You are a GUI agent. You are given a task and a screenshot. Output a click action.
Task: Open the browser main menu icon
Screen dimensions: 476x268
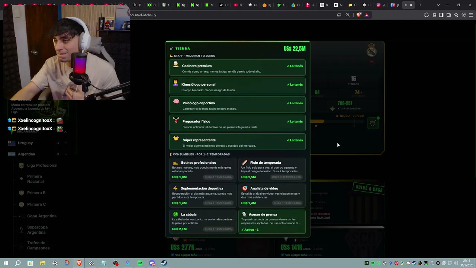[471, 15]
